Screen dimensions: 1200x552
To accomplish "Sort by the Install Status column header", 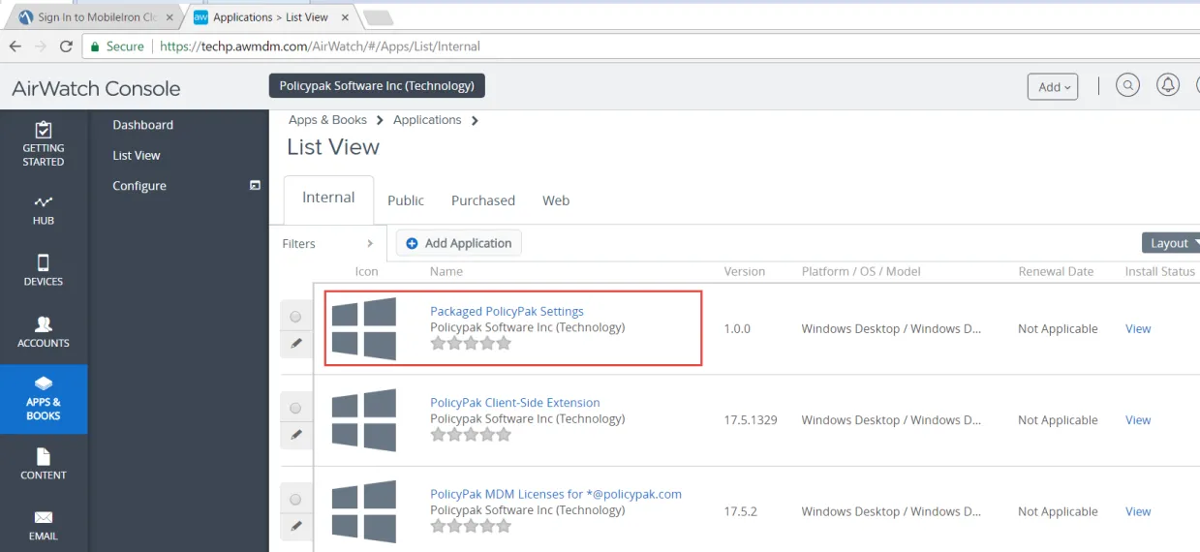I will (x=1160, y=271).
